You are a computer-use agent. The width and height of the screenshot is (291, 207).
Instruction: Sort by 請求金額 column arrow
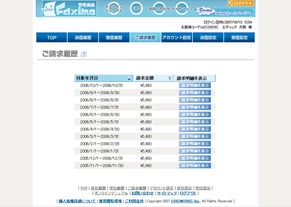170,78
